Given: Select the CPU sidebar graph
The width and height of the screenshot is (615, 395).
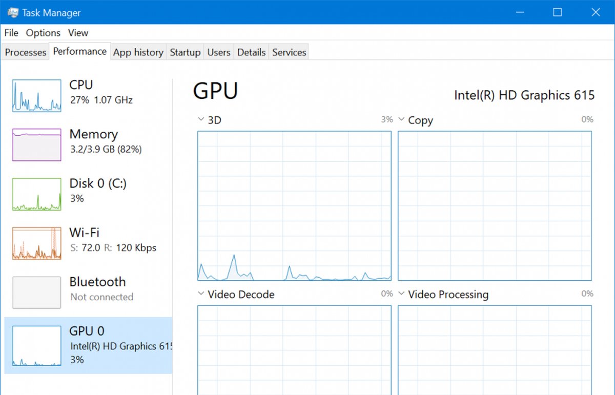Looking at the screenshot, I should pos(36,95).
